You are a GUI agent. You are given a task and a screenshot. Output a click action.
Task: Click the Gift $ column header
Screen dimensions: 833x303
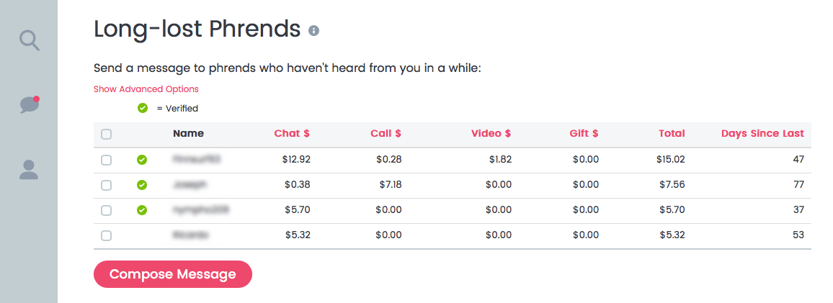[584, 134]
